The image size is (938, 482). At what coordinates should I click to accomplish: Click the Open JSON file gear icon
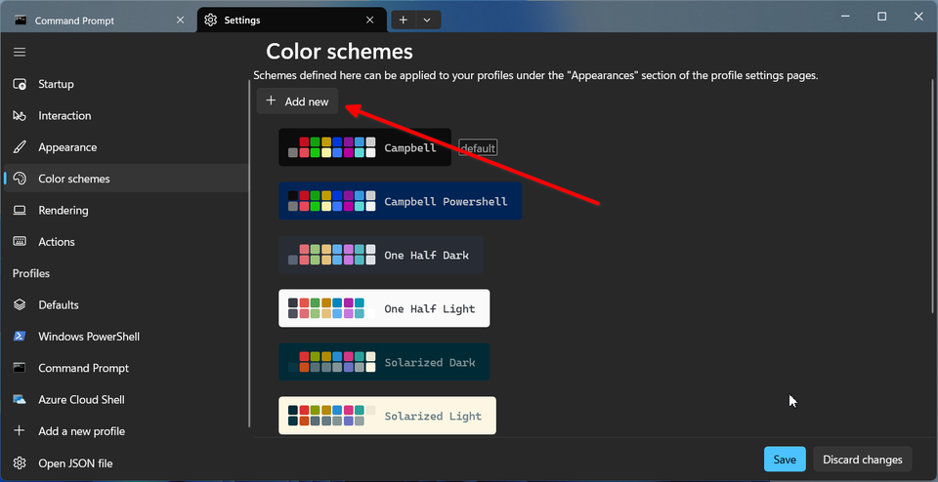point(20,463)
